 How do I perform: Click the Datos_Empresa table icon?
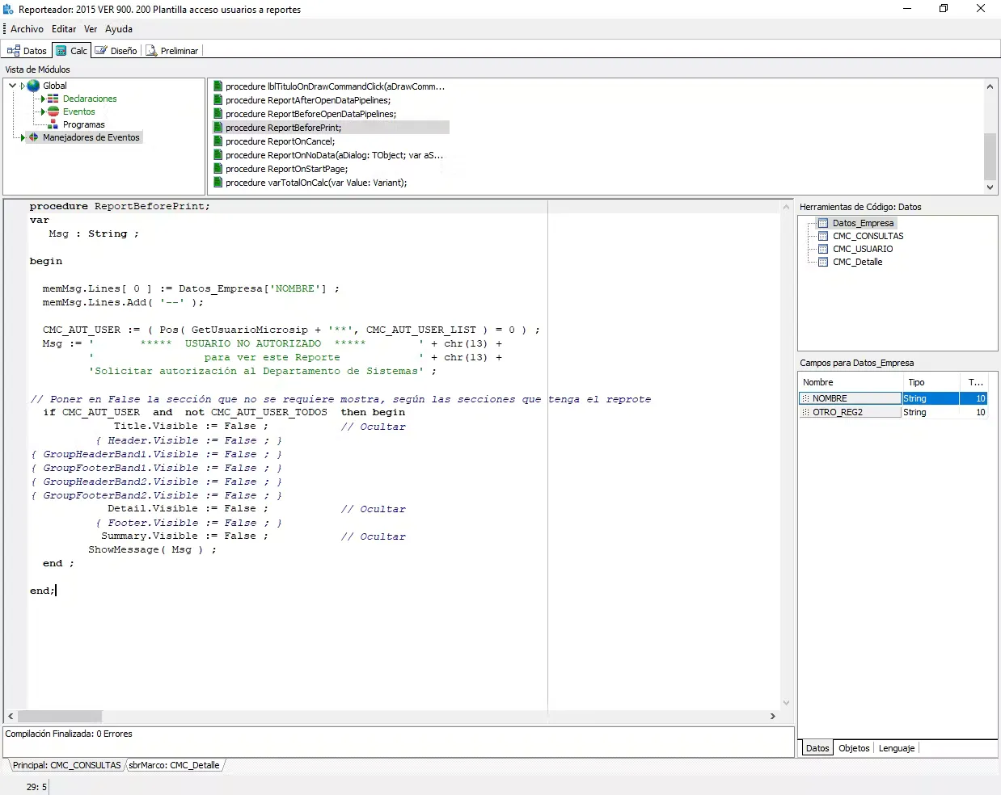pyautogui.click(x=823, y=223)
